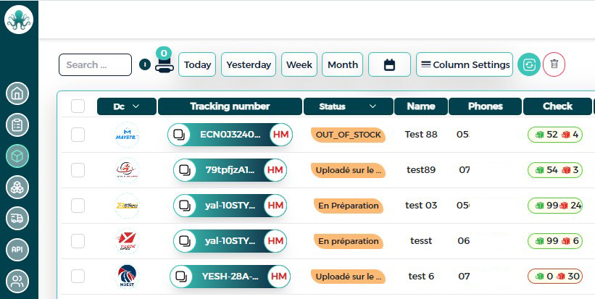Click the red trash delete icon
Viewport: 595px width, 299px height.
tap(554, 64)
